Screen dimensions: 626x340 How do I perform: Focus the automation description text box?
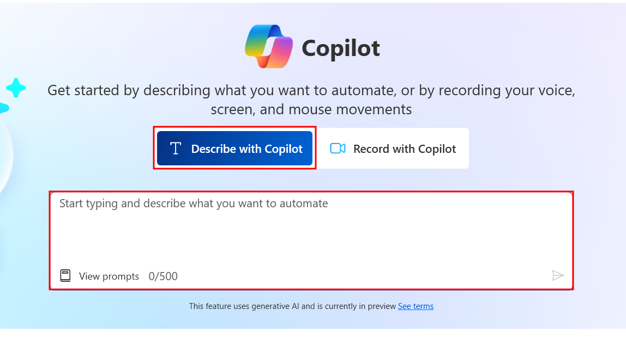(311, 234)
